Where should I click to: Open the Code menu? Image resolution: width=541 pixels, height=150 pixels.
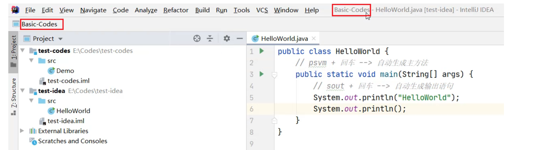(x=121, y=10)
